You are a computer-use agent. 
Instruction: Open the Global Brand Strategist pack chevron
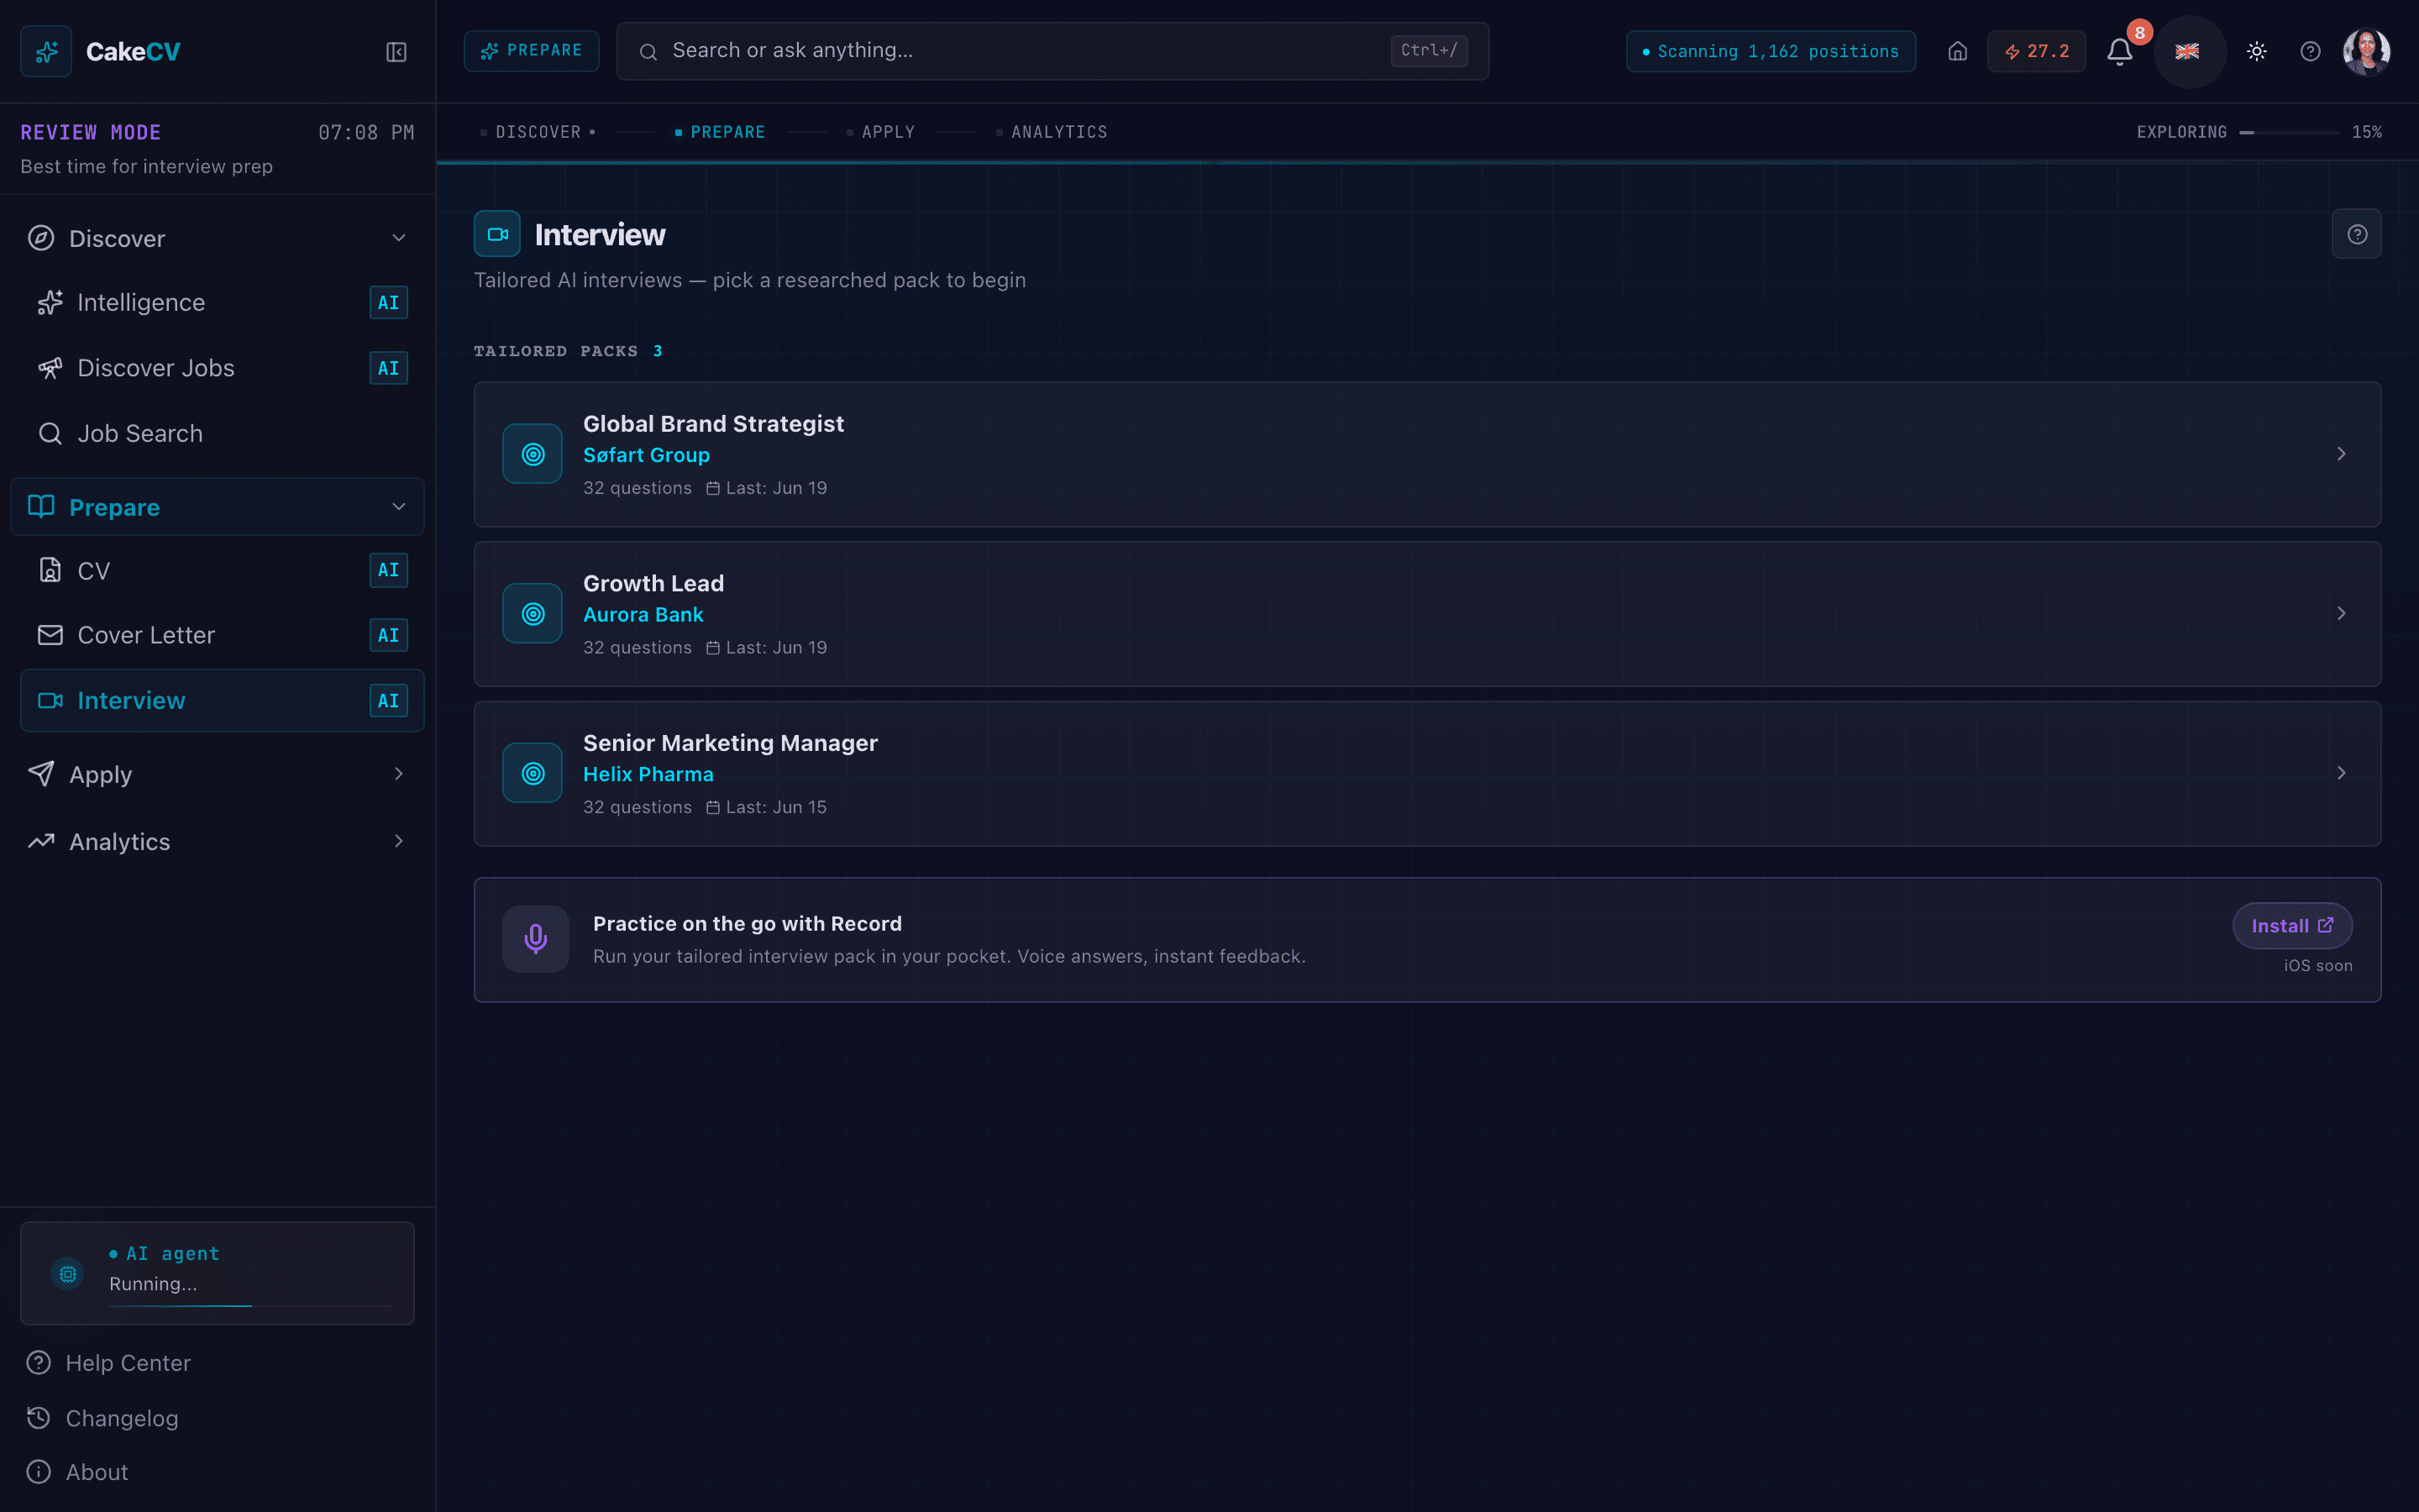click(2341, 454)
